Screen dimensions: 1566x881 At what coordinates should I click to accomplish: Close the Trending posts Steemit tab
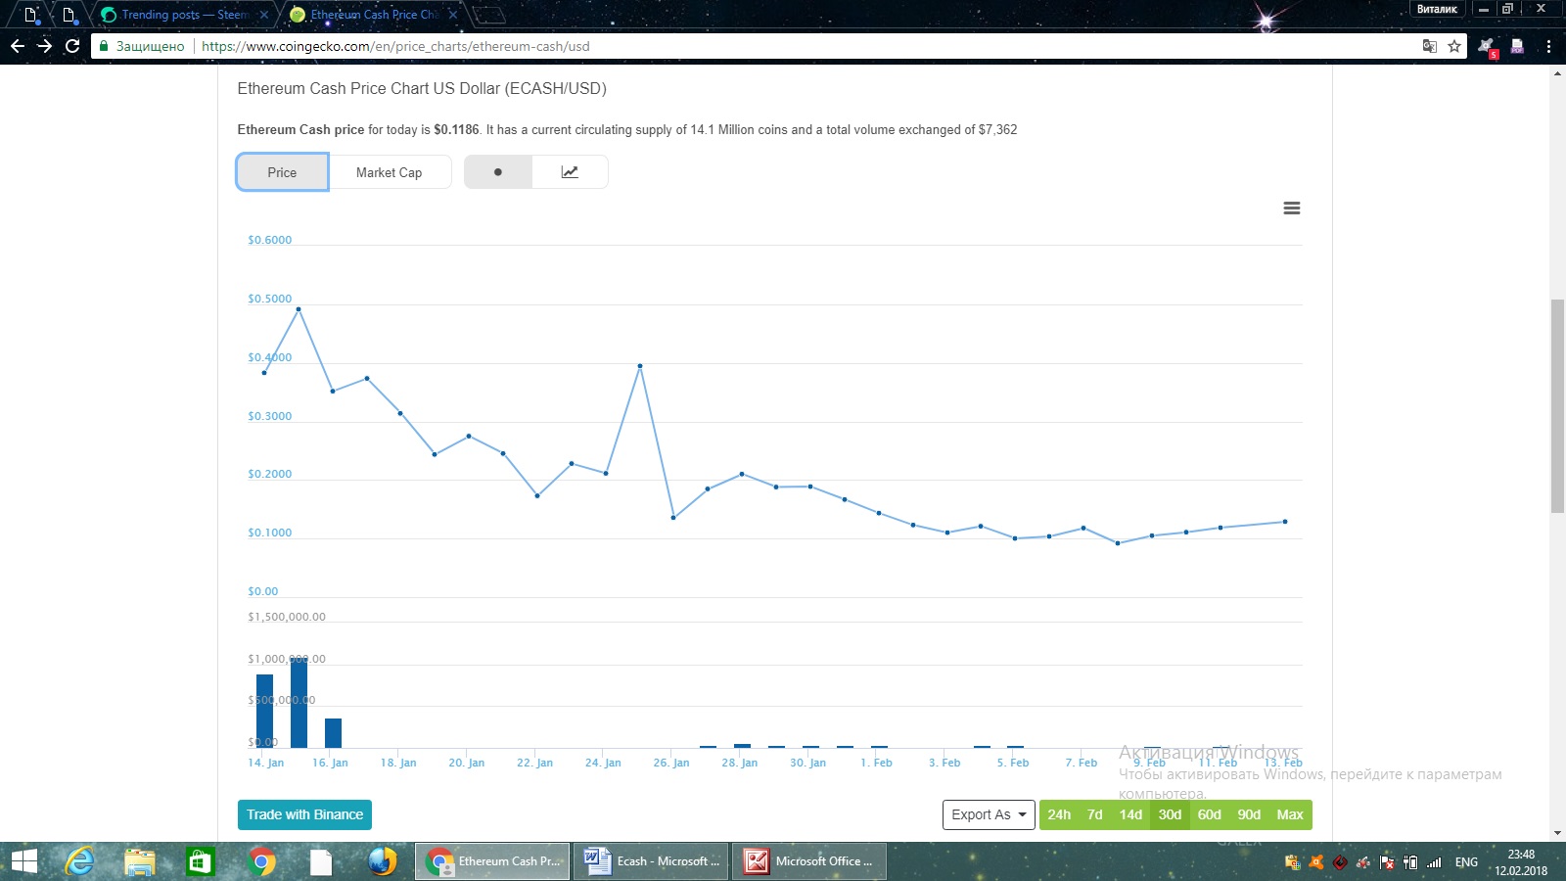pyautogui.click(x=263, y=15)
